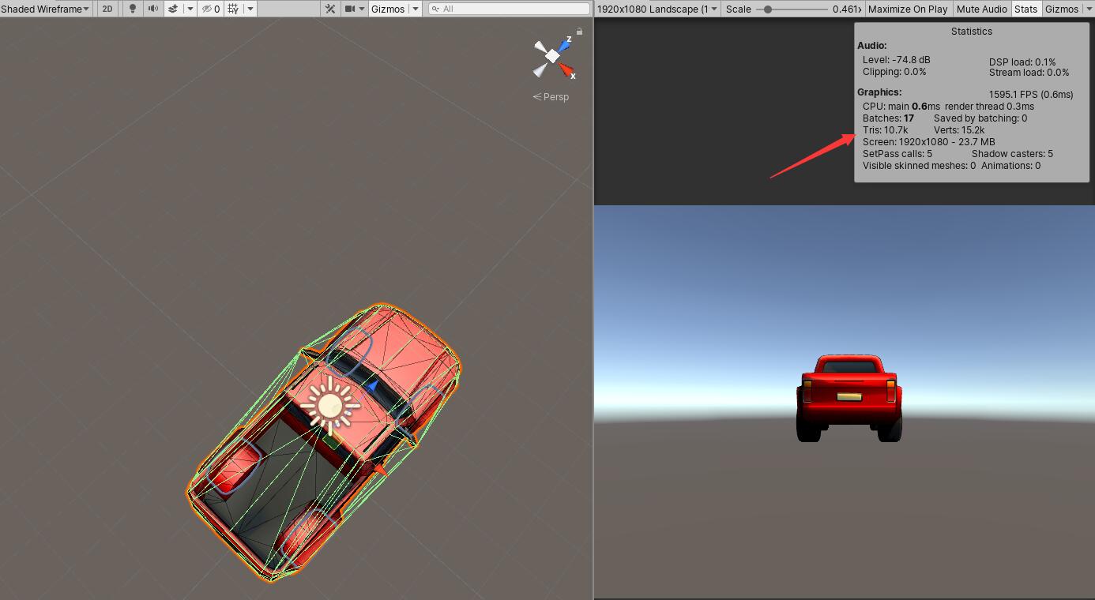Switch scene view to 2D mode
This screenshot has height=600, width=1095.
click(107, 9)
